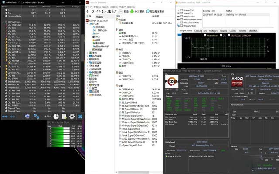Screen dimensions: 279x174
Task: Expand the benchmark node at tree bottom
Action: coord(87,95)
